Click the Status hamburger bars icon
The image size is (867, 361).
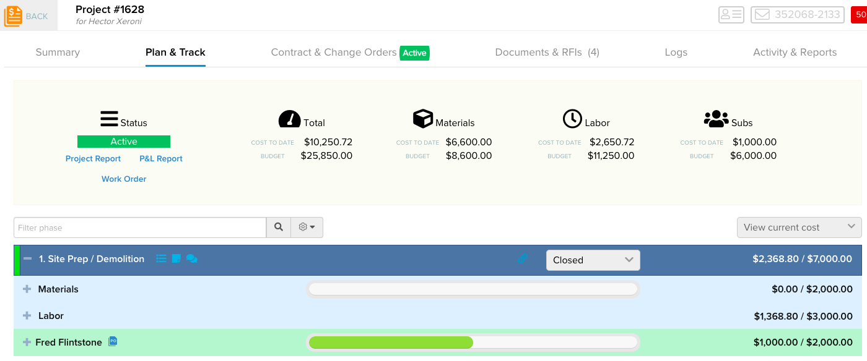click(109, 119)
